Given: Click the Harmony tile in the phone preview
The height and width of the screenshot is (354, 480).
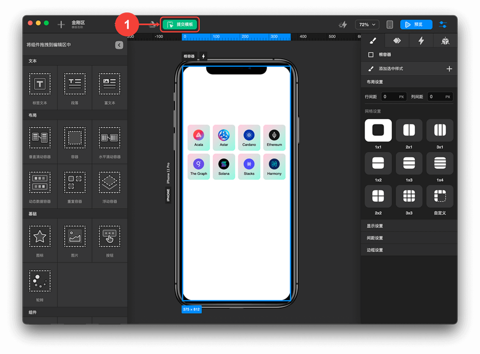Looking at the screenshot, I should 274,167.
